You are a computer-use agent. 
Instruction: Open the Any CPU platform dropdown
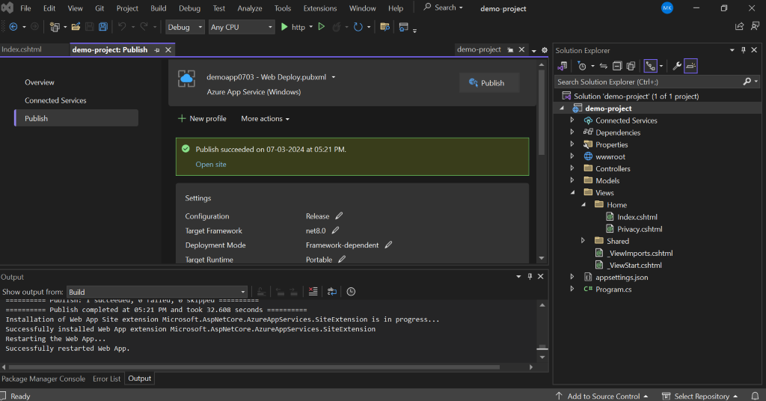tap(242, 27)
